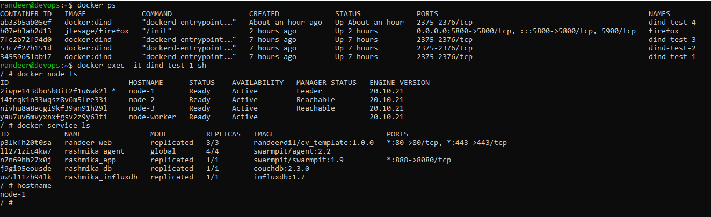This screenshot has width=711, height=217.
Task: Click the ports *:80->80/tcp, *:443->443/tcp
Action: (x=447, y=143)
